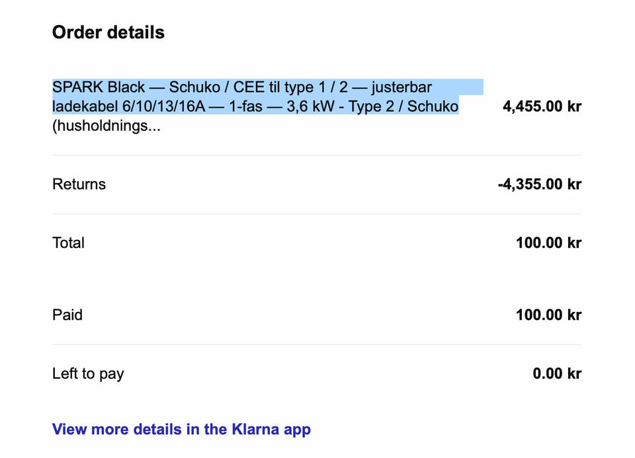The height and width of the screenshot is (458, 635).
Task: Select the 'Left to pay' label
Action: (88, 373)
